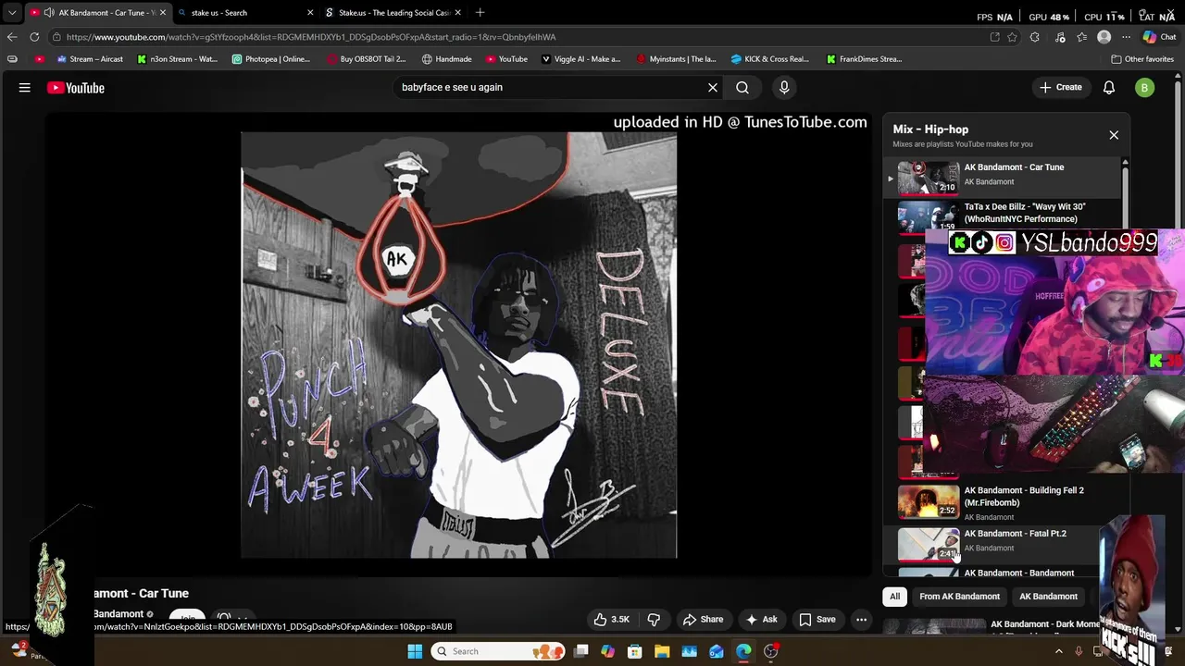Open Microsoft Edge in the taskbar
The width and height of the screenshot is (1185, 666).
coord(743,651)
